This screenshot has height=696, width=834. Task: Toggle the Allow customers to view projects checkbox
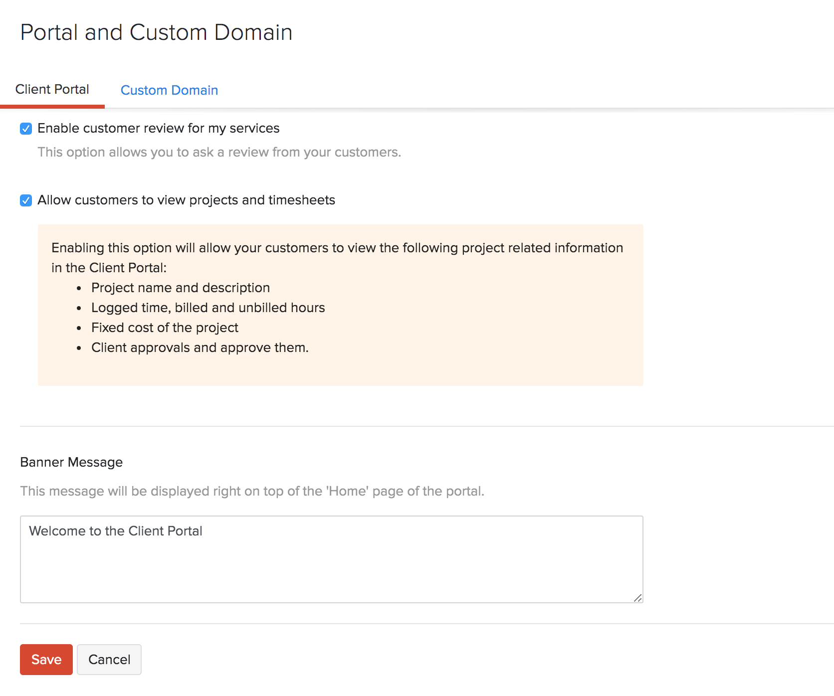click(x=26, y=200)
